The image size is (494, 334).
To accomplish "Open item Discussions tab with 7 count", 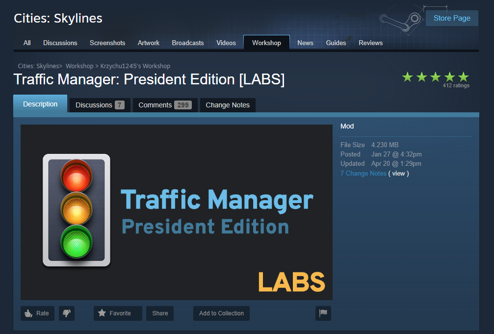I will tap(100, 105).
